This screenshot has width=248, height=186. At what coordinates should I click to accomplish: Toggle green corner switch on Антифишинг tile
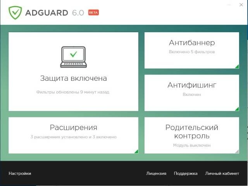(237, 109)
